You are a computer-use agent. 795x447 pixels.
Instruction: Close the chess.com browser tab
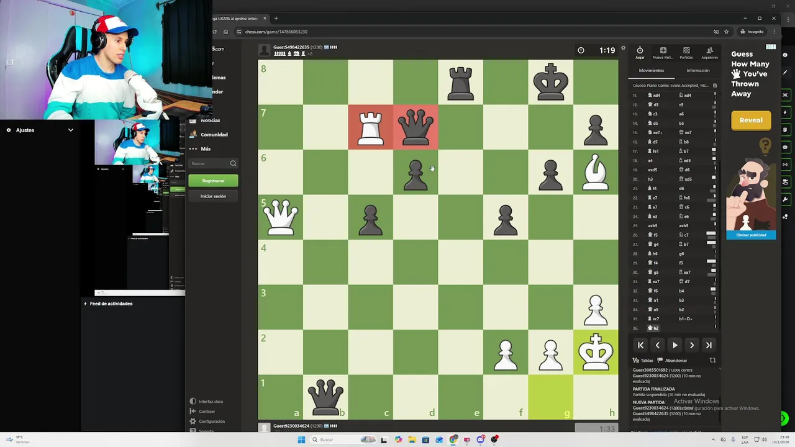[x=266, y=18]
